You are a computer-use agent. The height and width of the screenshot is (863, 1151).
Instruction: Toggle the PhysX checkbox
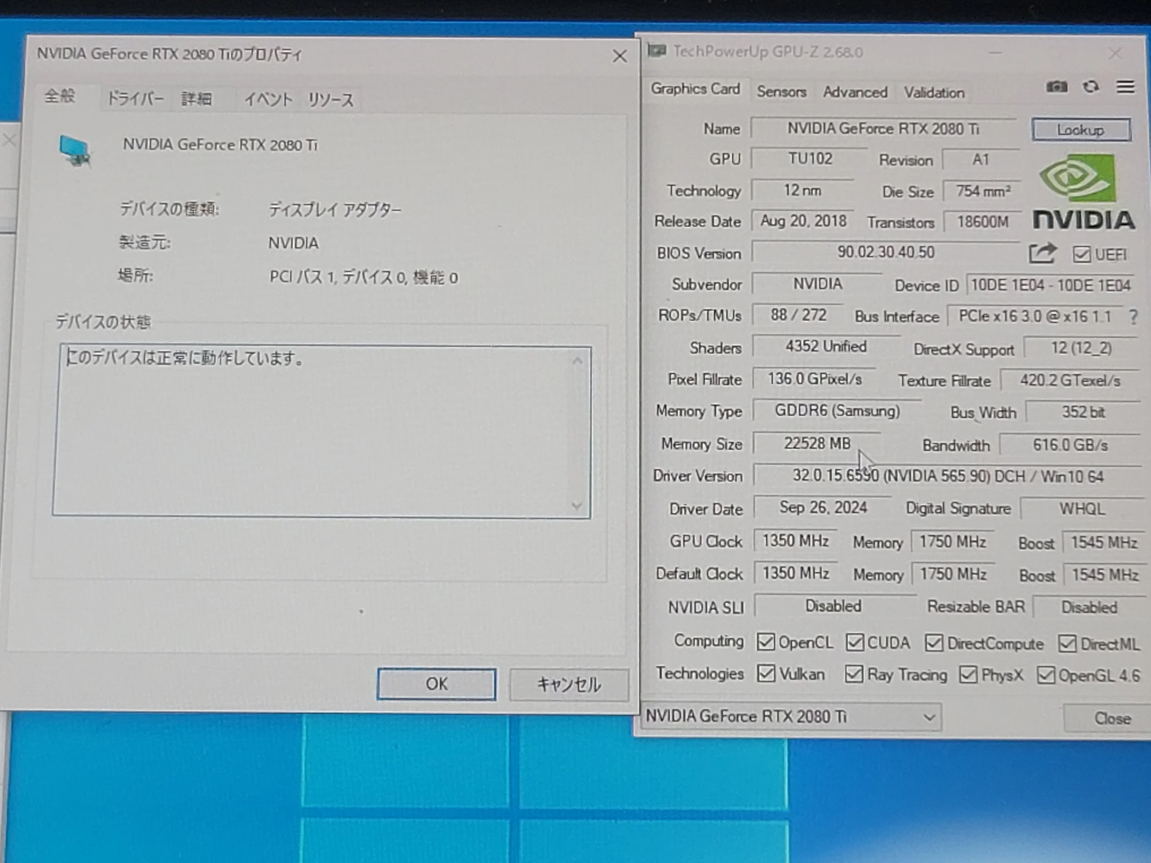(x=968, y=674)
